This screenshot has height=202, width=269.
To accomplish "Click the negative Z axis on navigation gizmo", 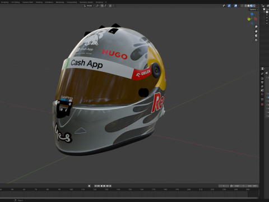I will [x=252, y=24].
